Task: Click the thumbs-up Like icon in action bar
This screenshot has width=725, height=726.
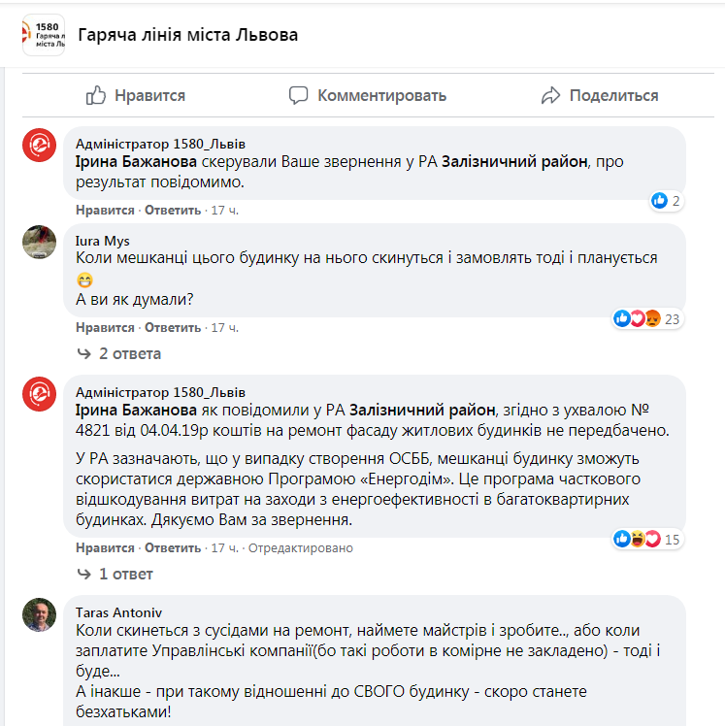Action: coord(96,95)
